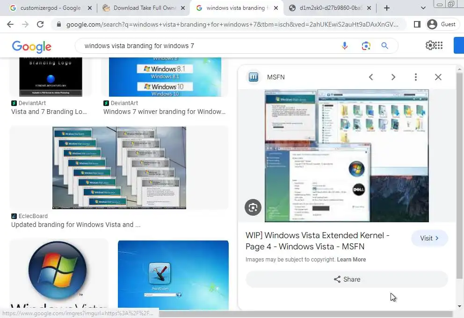This screenshot has height=318, width=464.
Task: Close the d1m2sk0 tab
Action: coord(369,8)
